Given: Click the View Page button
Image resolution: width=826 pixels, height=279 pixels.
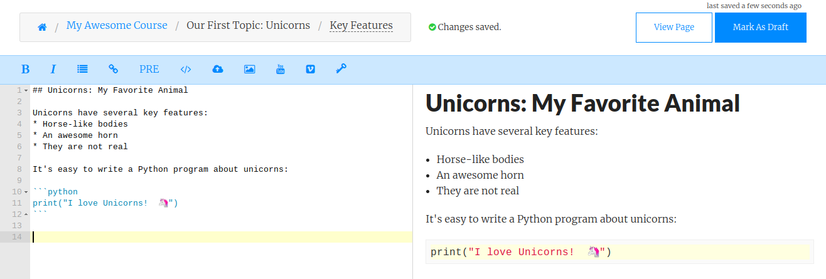Looking at the screenshot, I should coord(673,27).
